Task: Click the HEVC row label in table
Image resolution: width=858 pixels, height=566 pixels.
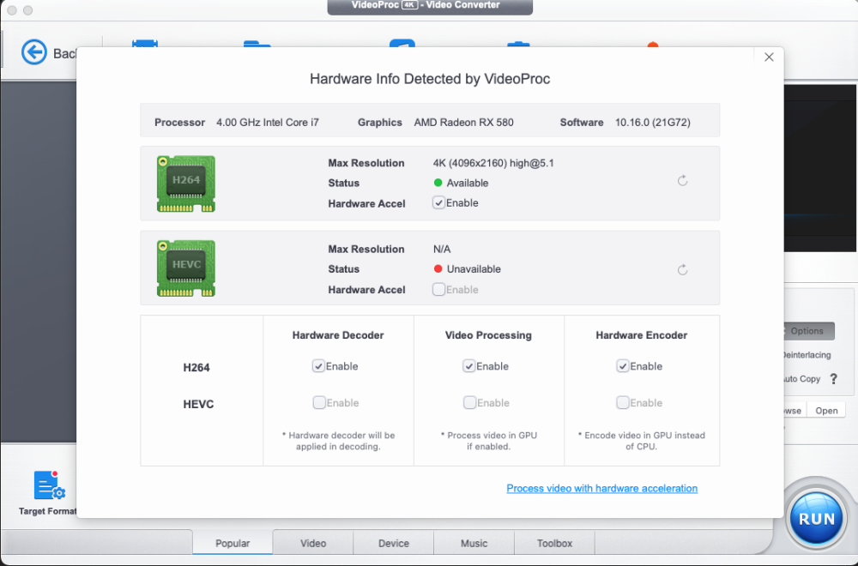Action: [x=198, y=404]
